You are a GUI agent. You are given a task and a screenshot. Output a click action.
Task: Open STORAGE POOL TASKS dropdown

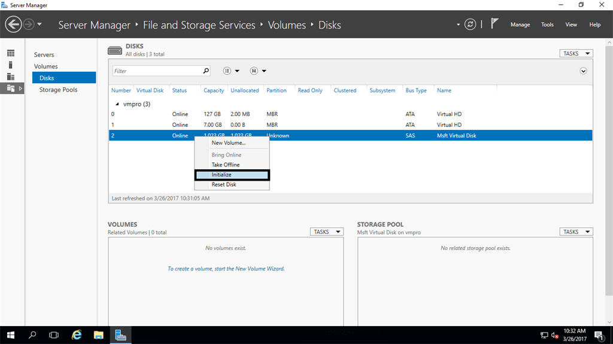click(x=576, y=232)
